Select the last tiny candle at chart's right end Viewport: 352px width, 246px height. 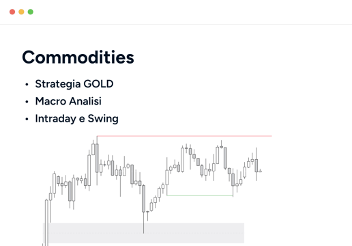tap(260, 171)
